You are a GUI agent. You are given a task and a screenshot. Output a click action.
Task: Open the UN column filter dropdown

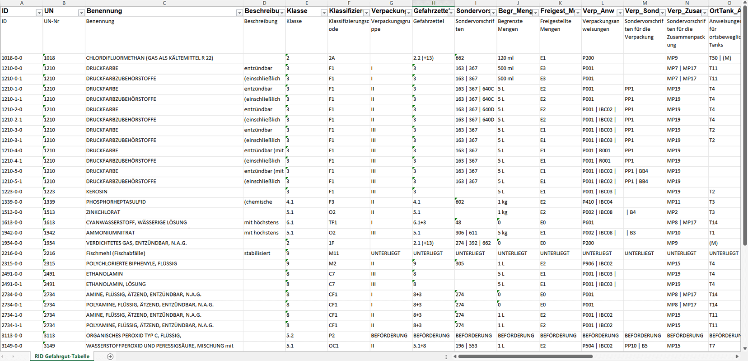[x=81, y=13]
